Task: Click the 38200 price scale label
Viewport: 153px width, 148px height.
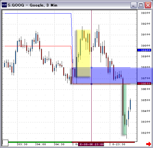Action: [146, 133]
